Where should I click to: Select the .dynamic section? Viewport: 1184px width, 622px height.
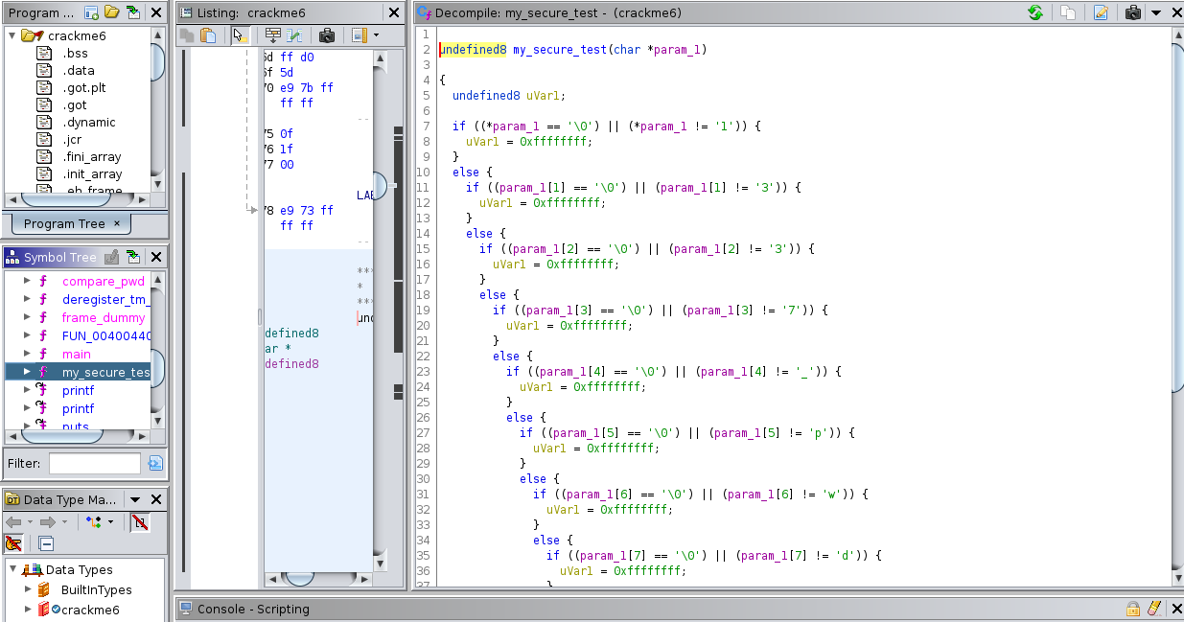(x=89, y=122)
